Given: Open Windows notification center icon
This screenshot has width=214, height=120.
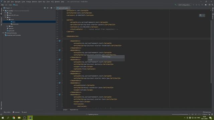Looking at the screenshot, I should click(210, 118).
